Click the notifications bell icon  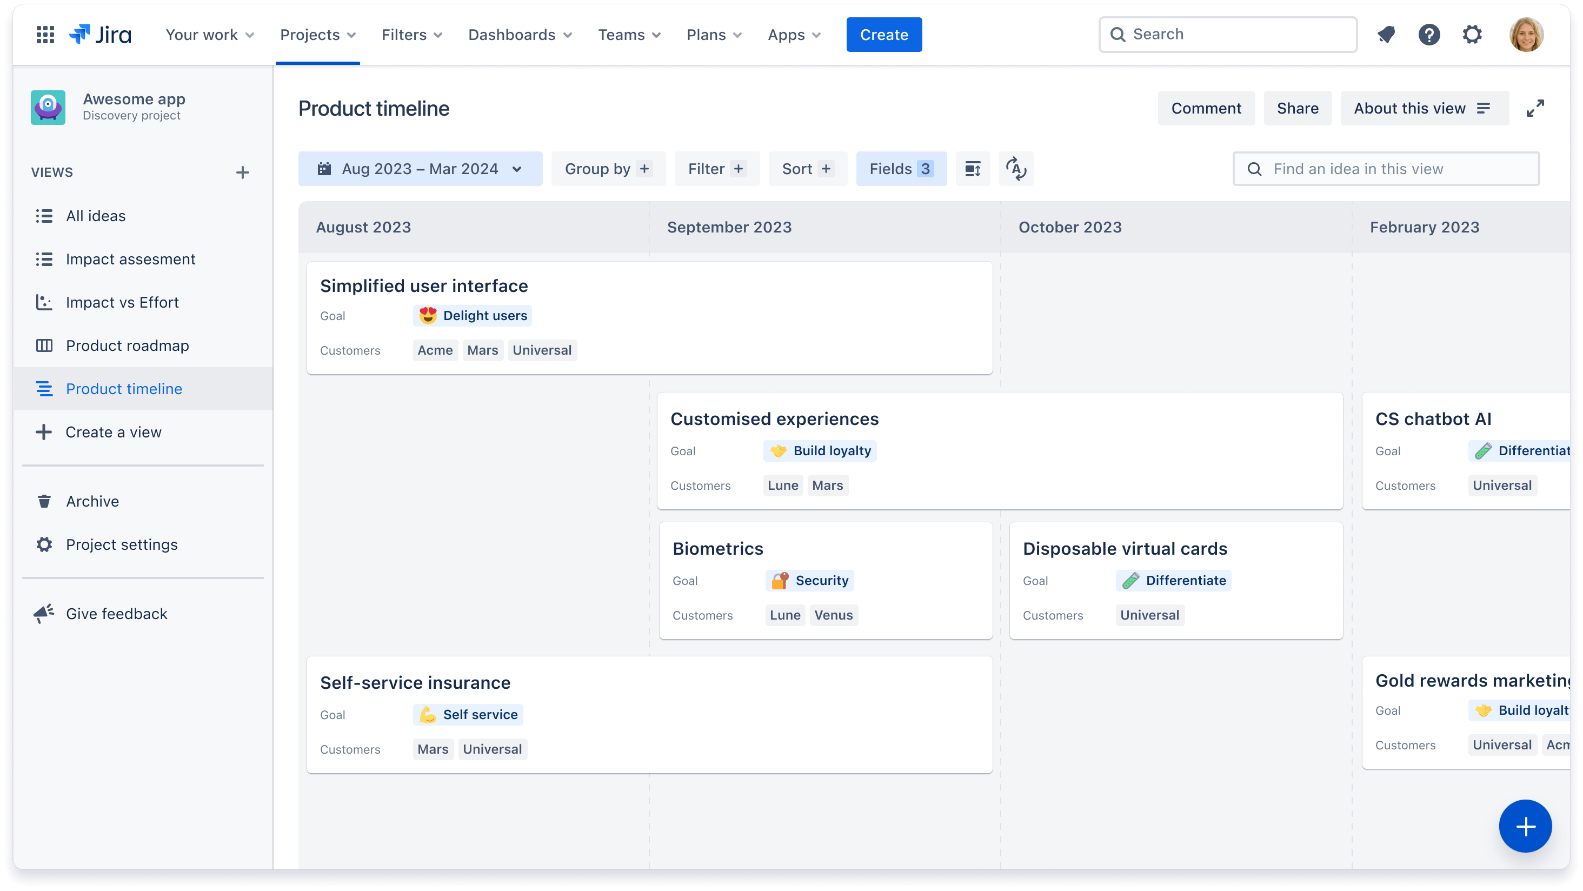1387,34
